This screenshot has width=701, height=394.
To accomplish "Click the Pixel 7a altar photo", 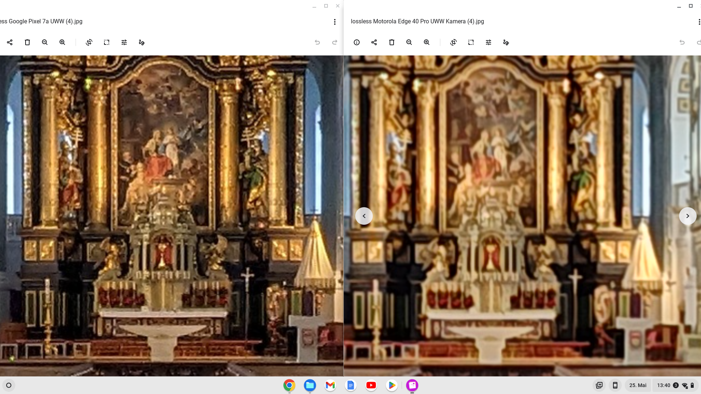I will [x=172, y=216].
